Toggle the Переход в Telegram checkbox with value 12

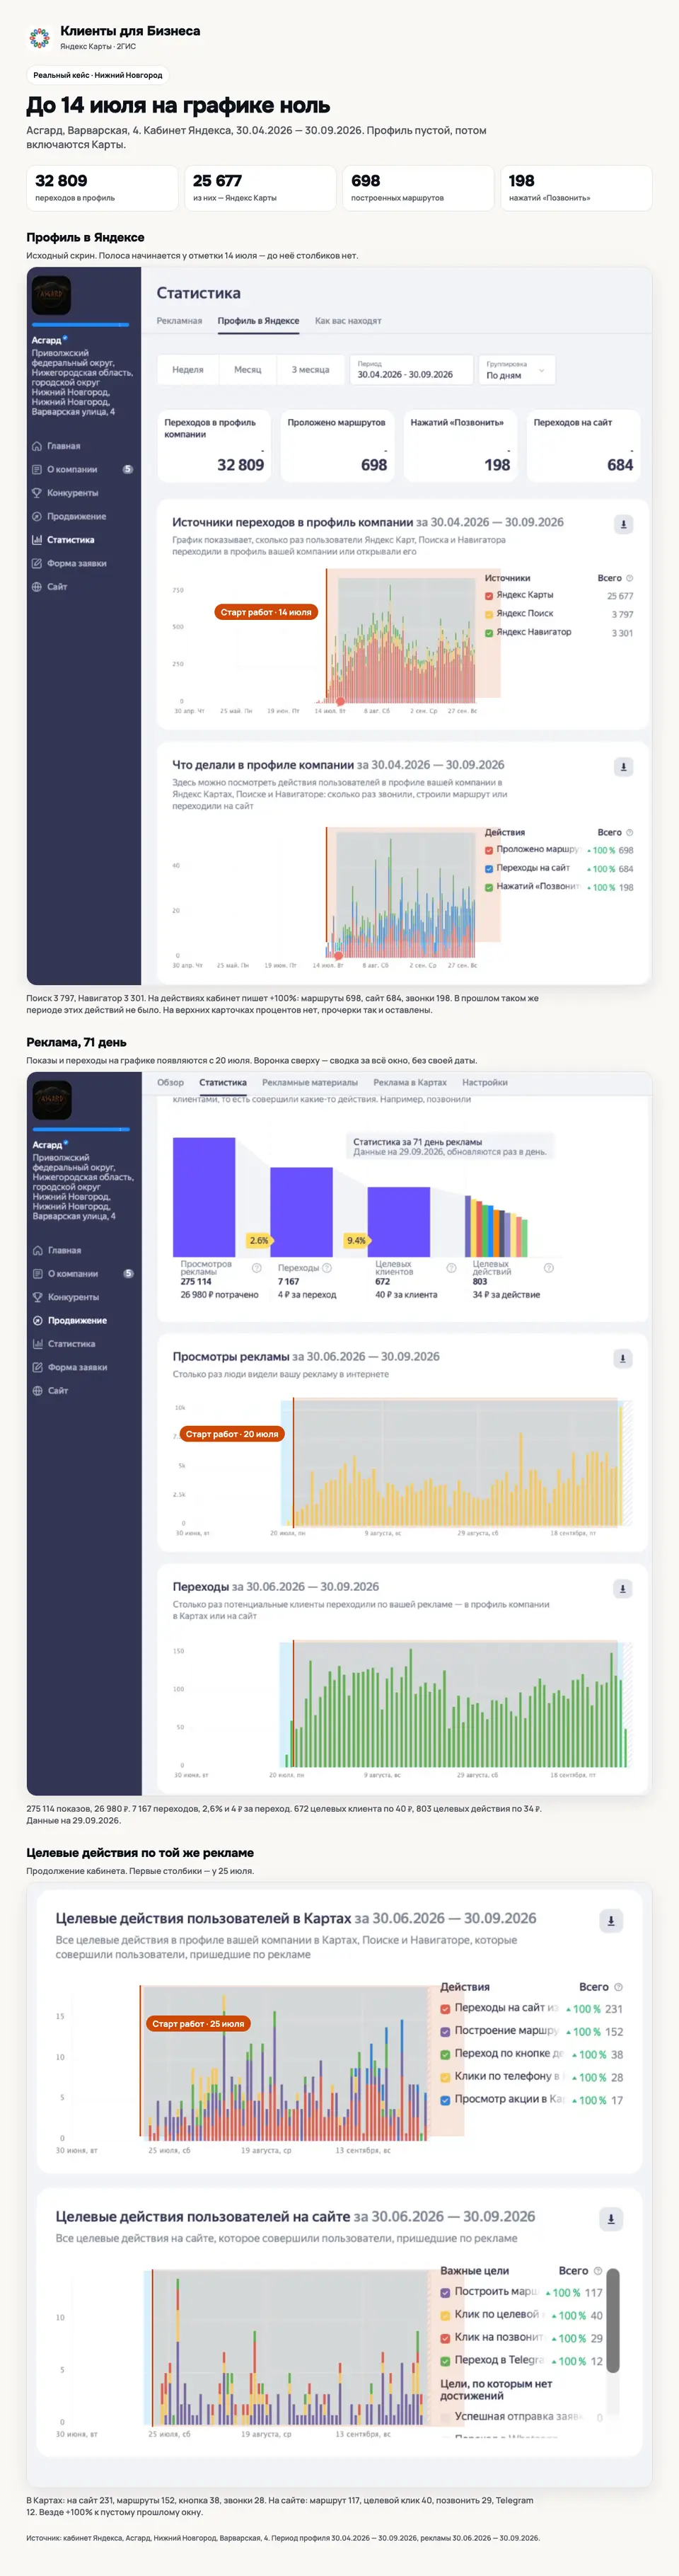[446, 2361]
